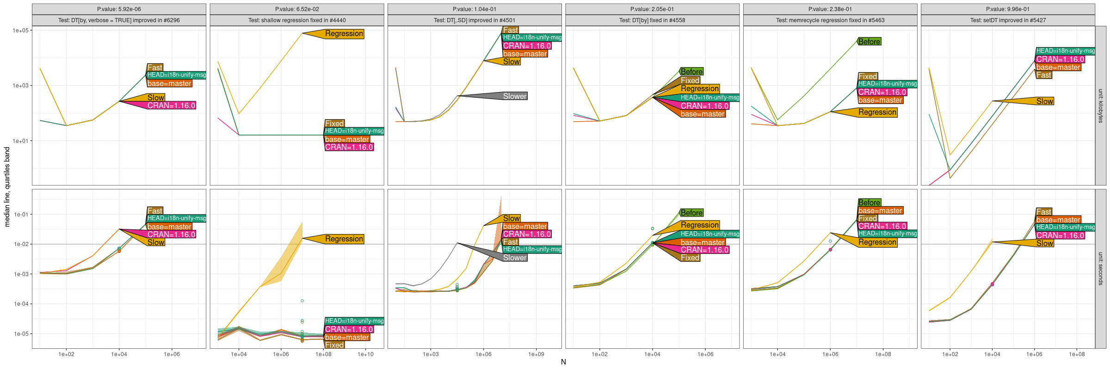Click 'Fixed' label in DT[by] seconds panel
The image size is (1110, 370).
(x=690, y=258)
